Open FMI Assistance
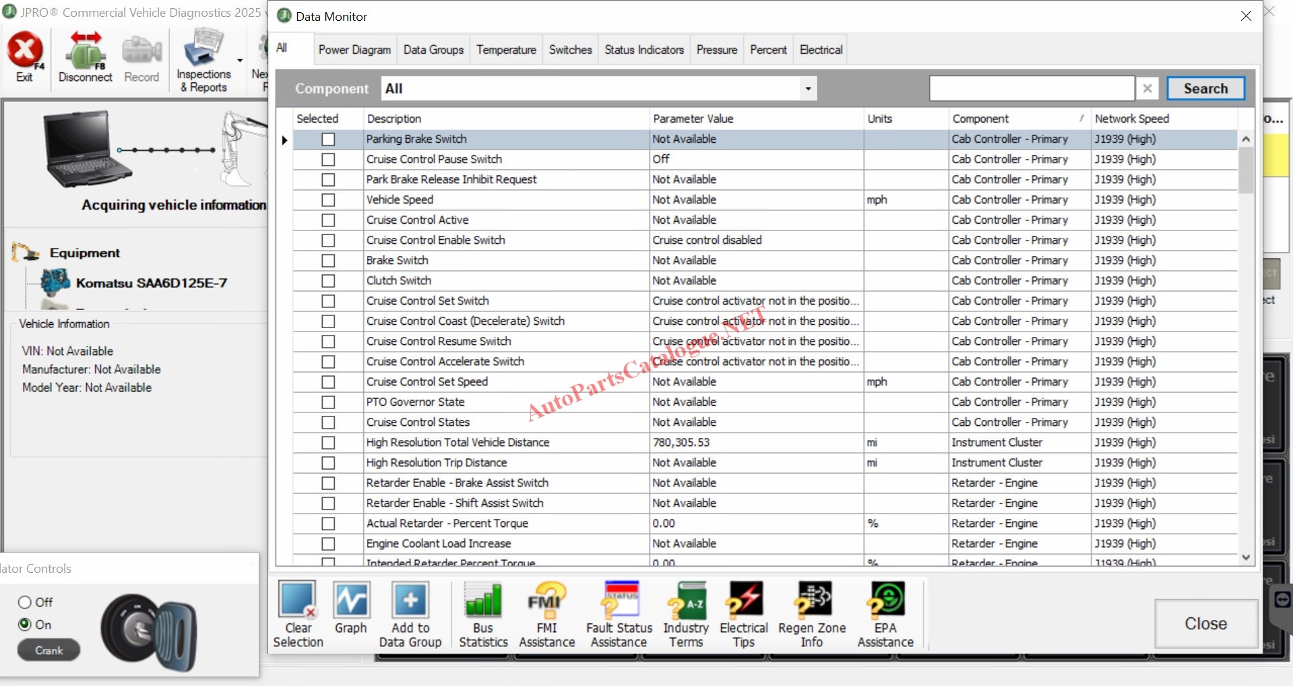 (x=546, y=600)
